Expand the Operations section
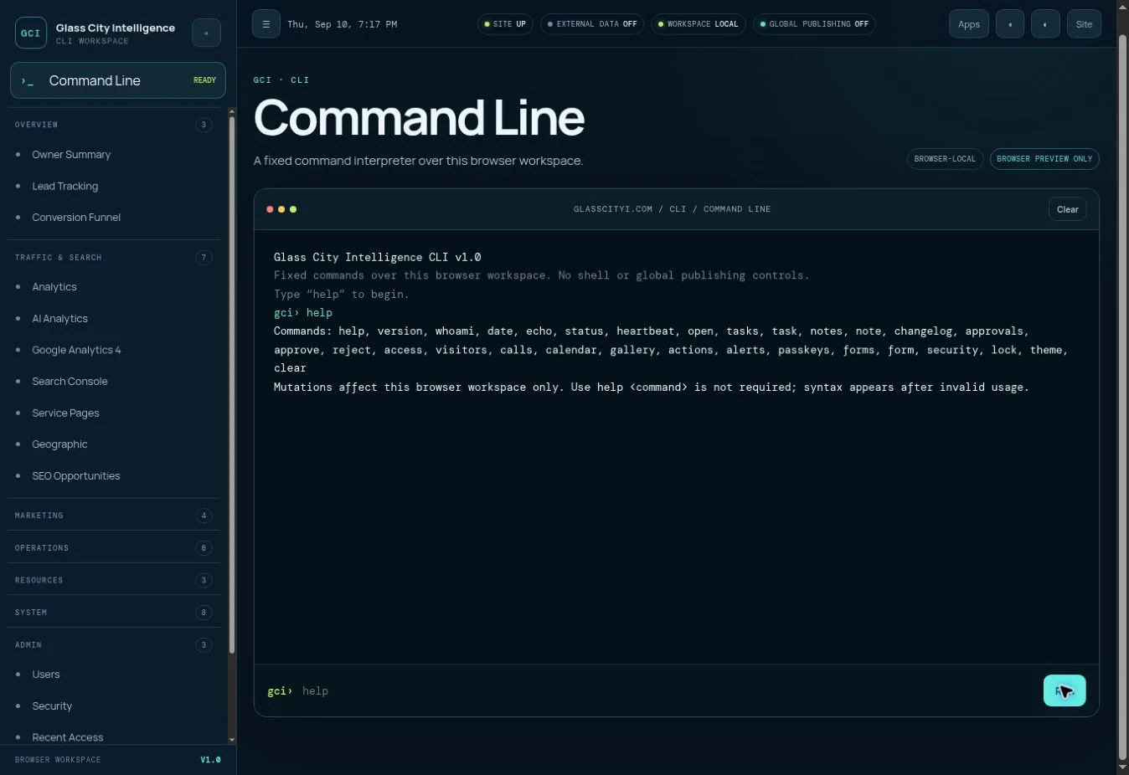This screenshot has height=775, width=1129. 113,548
